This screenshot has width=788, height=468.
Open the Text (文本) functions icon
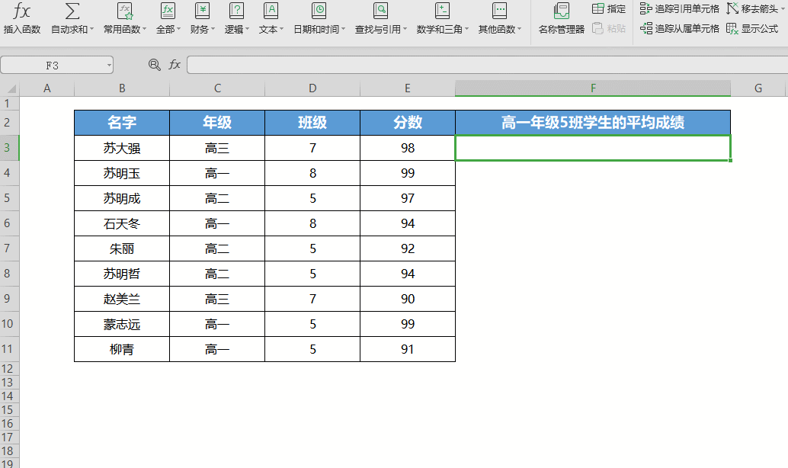271,11
